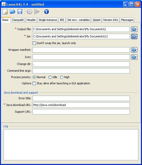Image resolution: width=142 pixels, height=165 pixels.
Task: Browse for the Jar file
Action: pos(134,36)
